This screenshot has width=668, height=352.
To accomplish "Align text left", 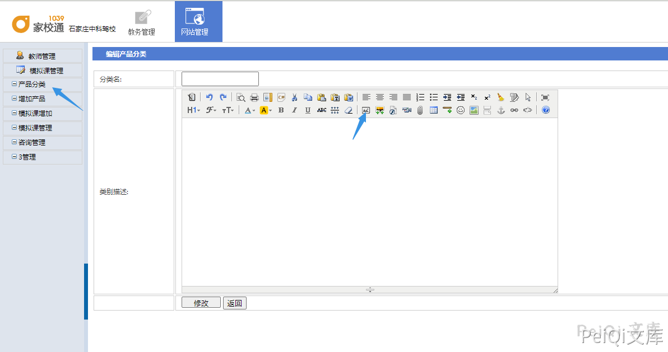I will [x=367, y=97].
